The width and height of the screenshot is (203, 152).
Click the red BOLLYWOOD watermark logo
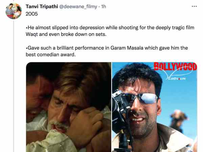pos(175,67)
